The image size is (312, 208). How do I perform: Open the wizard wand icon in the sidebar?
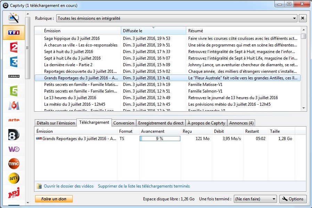tap(14, 18)
